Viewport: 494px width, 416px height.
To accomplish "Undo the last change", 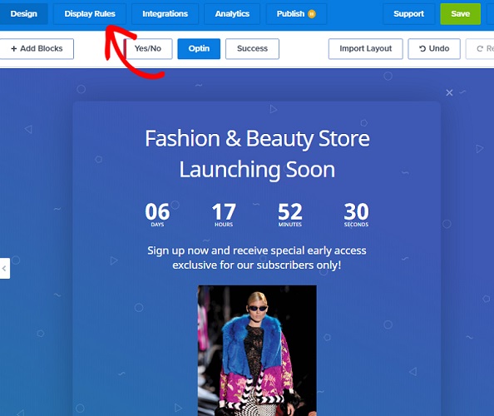I will tap(434, 49).
